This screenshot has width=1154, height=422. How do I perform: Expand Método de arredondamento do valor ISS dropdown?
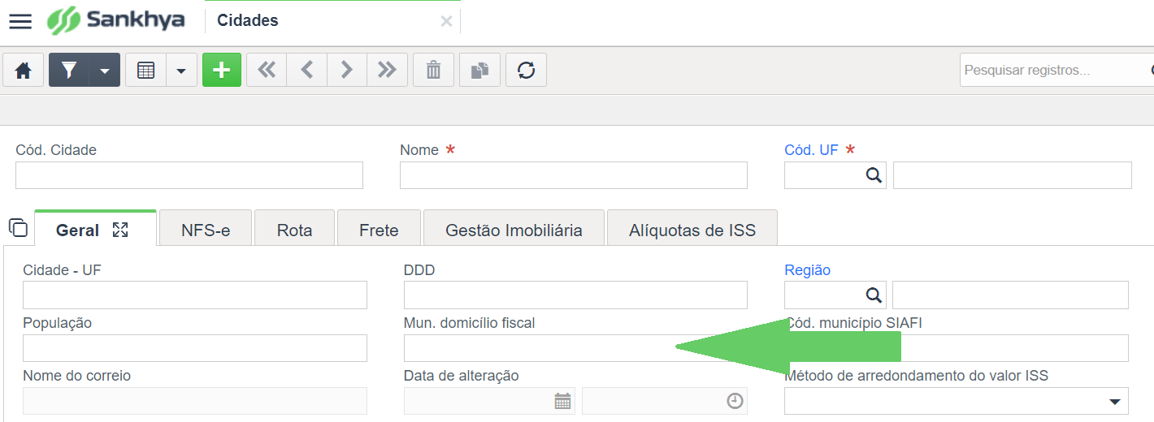click(x=1113, y=402)
